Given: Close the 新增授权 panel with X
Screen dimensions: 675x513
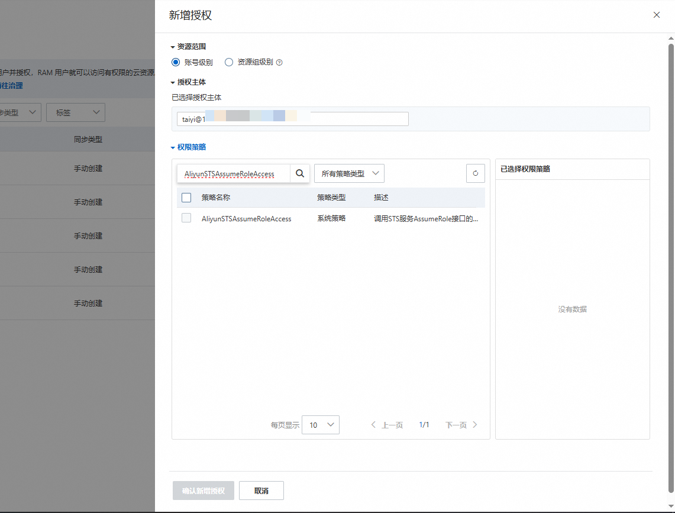Looking at the screenshot, I should 656,15.
